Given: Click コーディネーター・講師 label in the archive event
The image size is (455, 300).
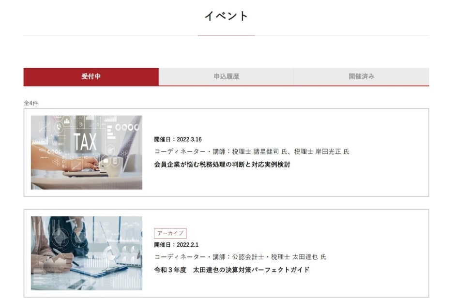Looking at the screenshot, I should tap(190, 257).
